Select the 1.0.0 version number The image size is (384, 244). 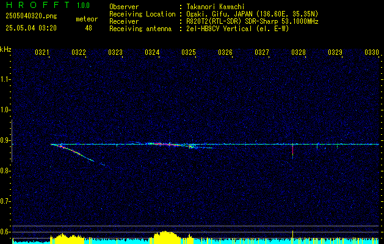pos(83,5)
